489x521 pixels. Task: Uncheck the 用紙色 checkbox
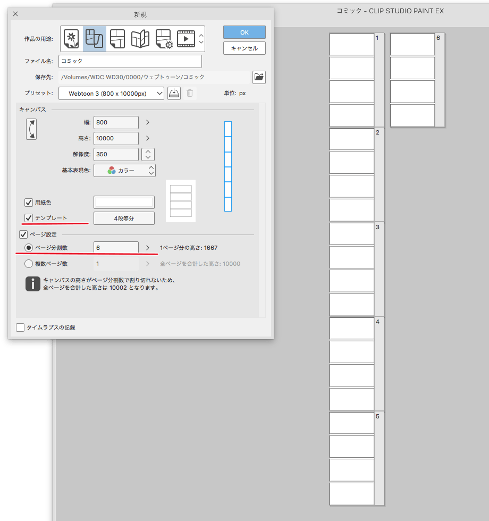tap(28, 203)
